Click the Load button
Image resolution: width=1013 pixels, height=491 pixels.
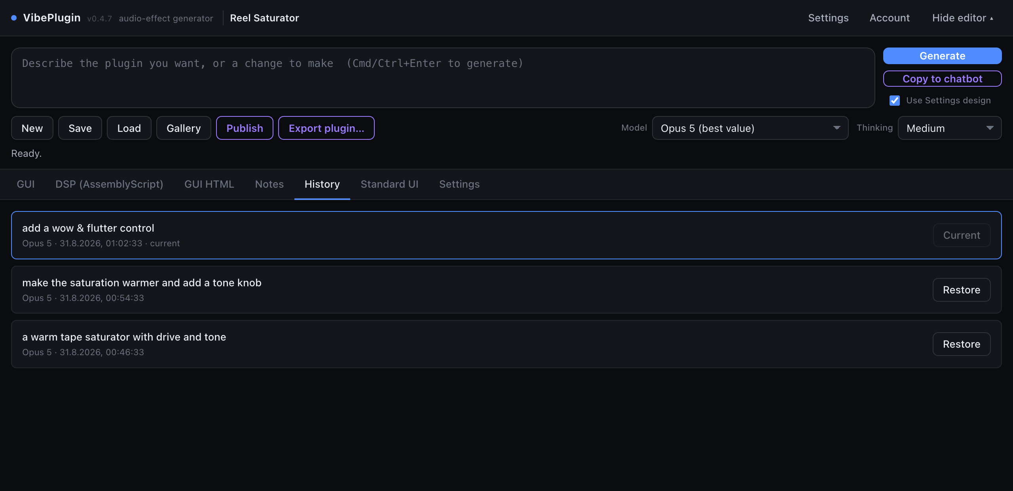(129, 128)
